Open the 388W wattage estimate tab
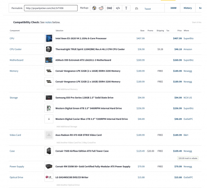This screenshot has width=207, height=188. pos(173,8)
